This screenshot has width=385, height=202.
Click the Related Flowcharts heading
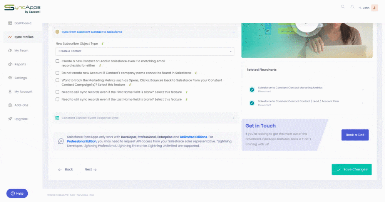pos(261,70)
